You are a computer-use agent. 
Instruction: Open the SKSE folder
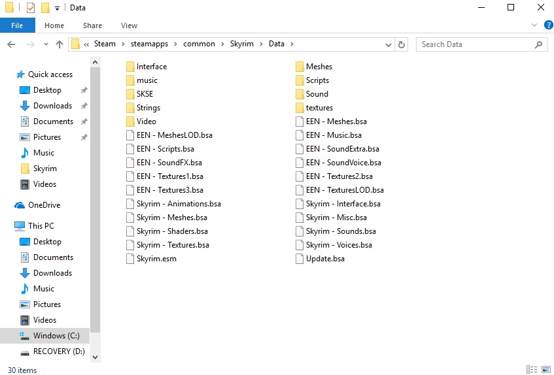[x=145, y=94]
